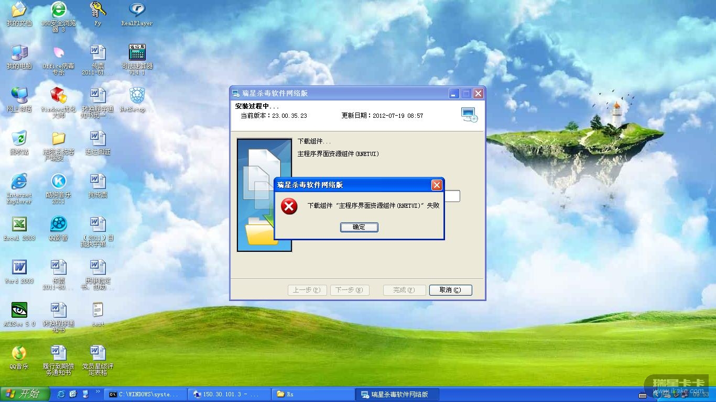The height and width of the screenshot is (402, 716).
Task: Select the 拘传票 Word document
Action: [x=97, y=186]
